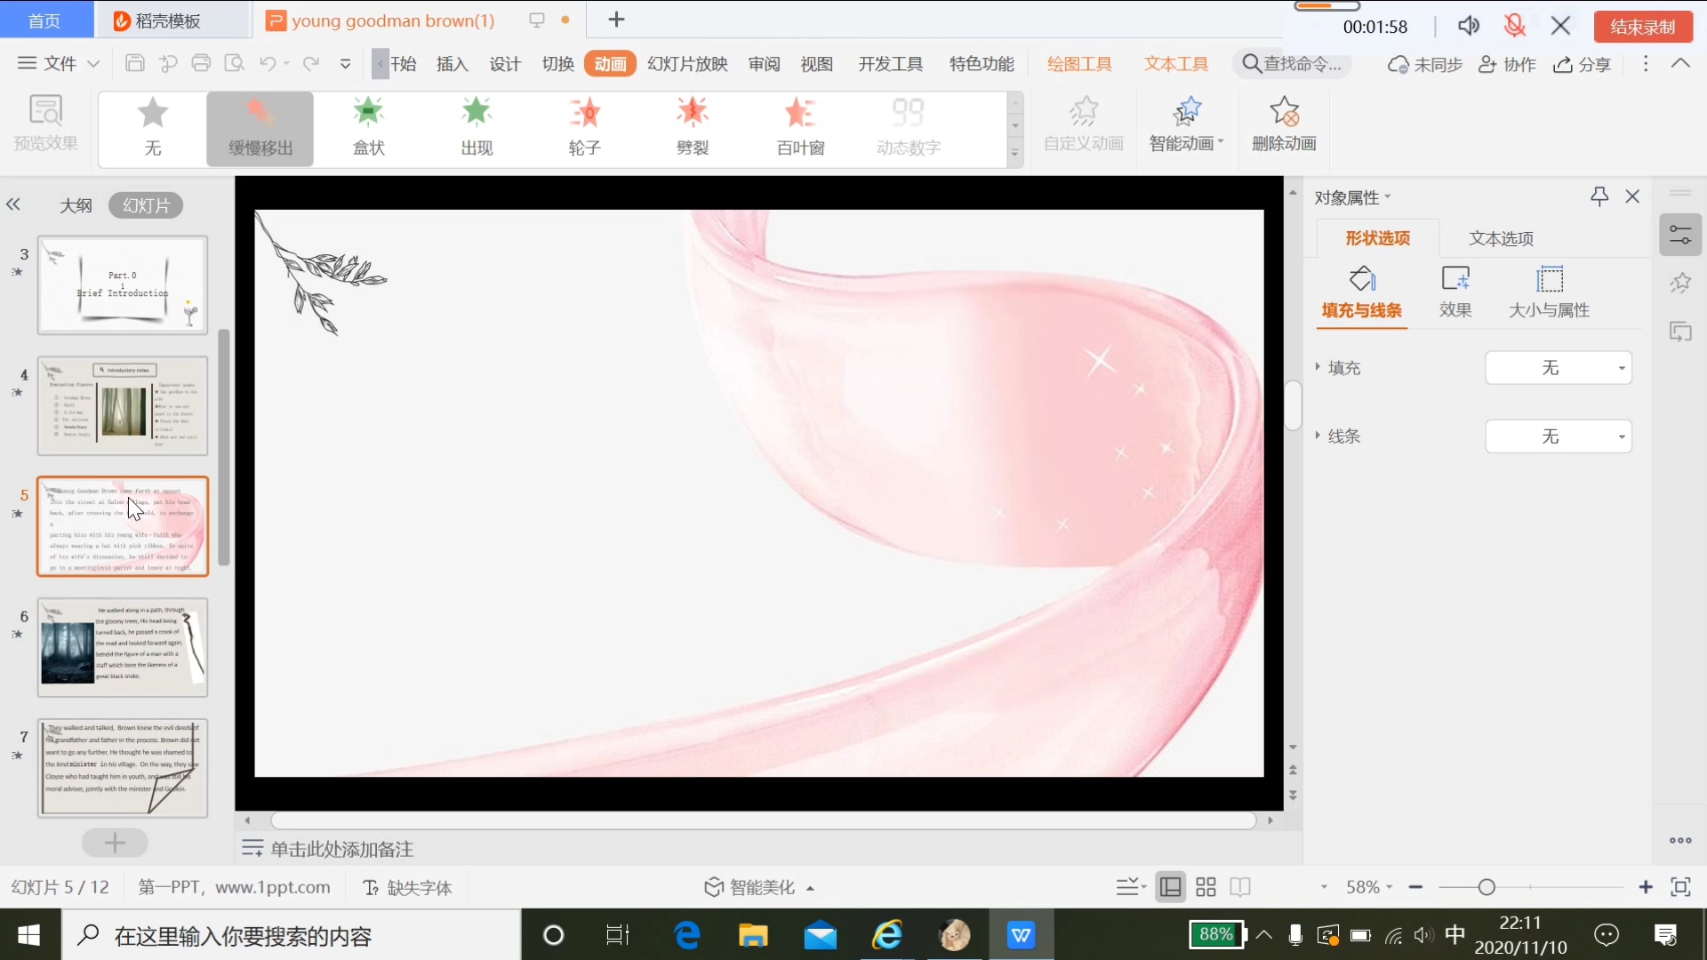Open the 智能美化 dropdown
The width and height of the screenshot is (1707, 960).
(760, 886)
